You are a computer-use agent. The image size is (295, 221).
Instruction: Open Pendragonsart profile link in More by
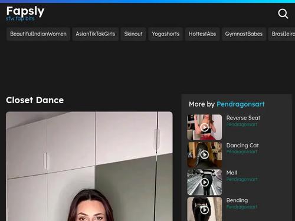click(240, 104)
